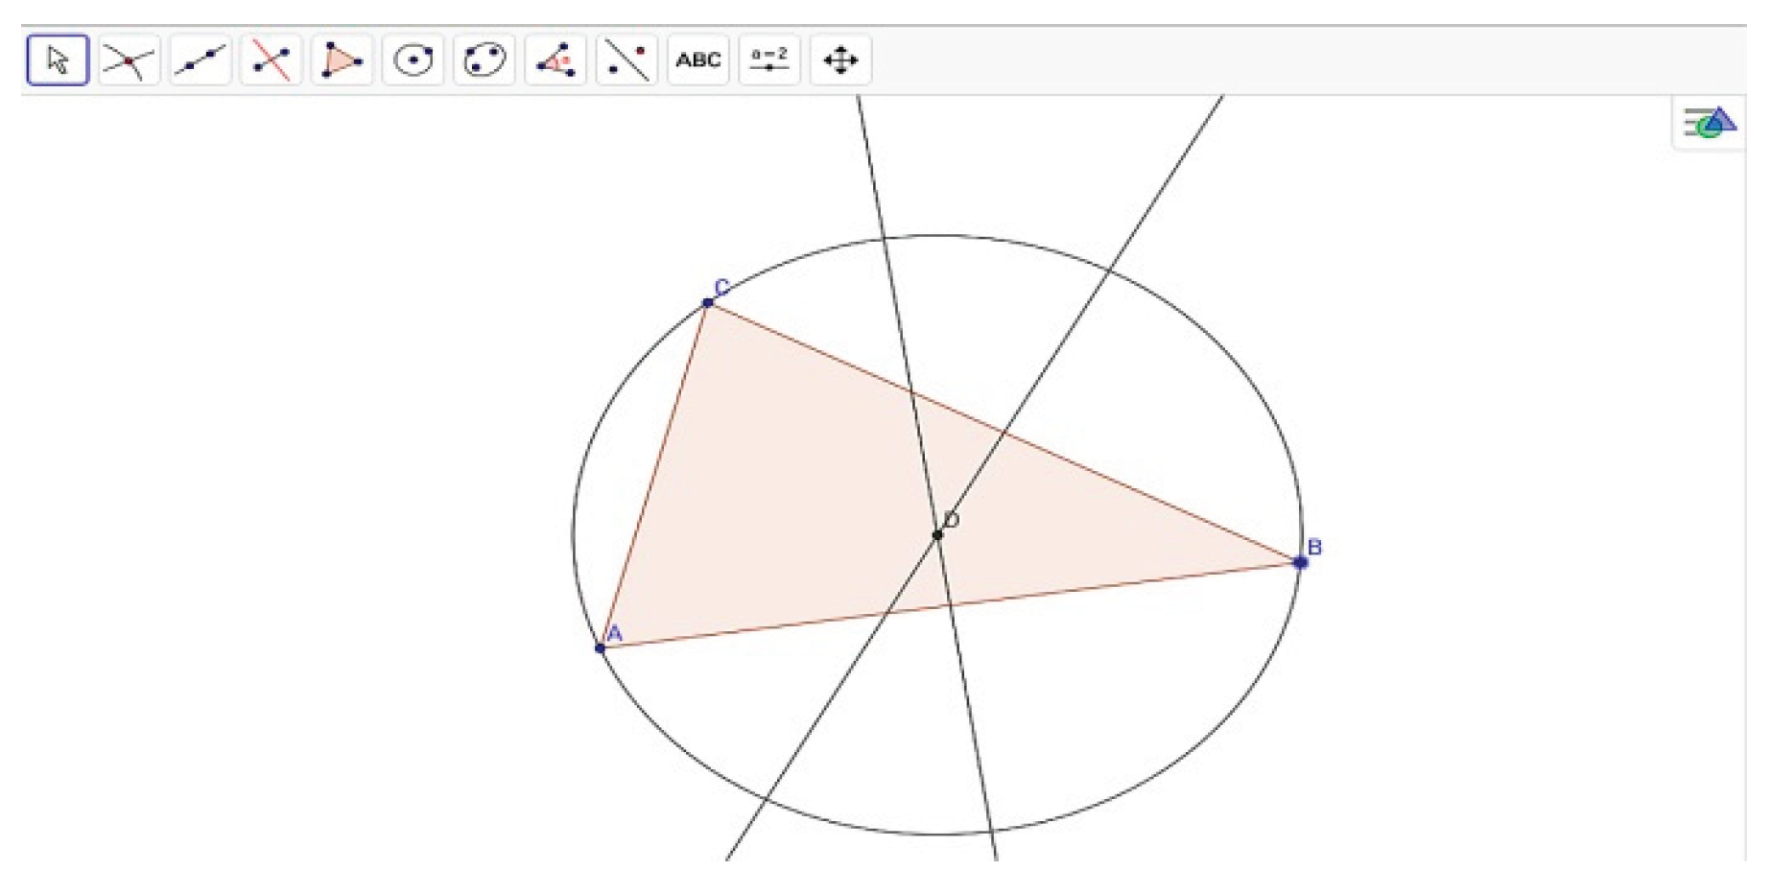Activate the ABC Text tool
Screen dimensions: 1772x894
click(697, 60)
